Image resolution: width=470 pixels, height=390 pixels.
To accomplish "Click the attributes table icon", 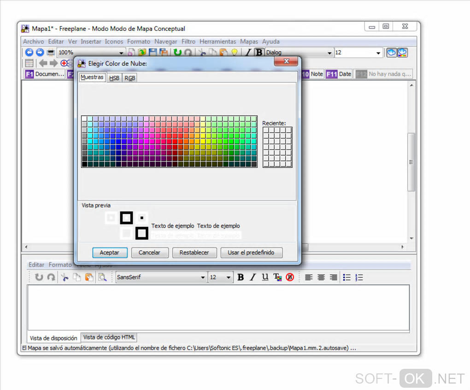I will (29, 63).
